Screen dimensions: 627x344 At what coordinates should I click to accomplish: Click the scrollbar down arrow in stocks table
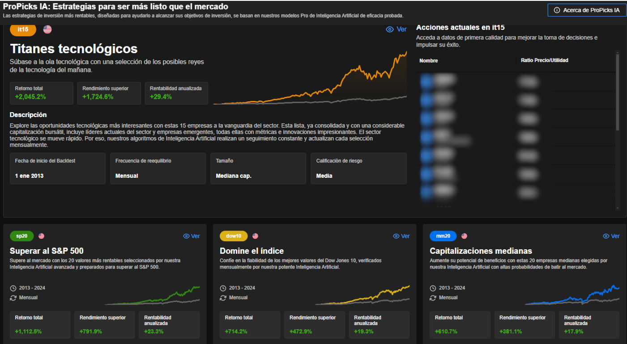point(618,208)
